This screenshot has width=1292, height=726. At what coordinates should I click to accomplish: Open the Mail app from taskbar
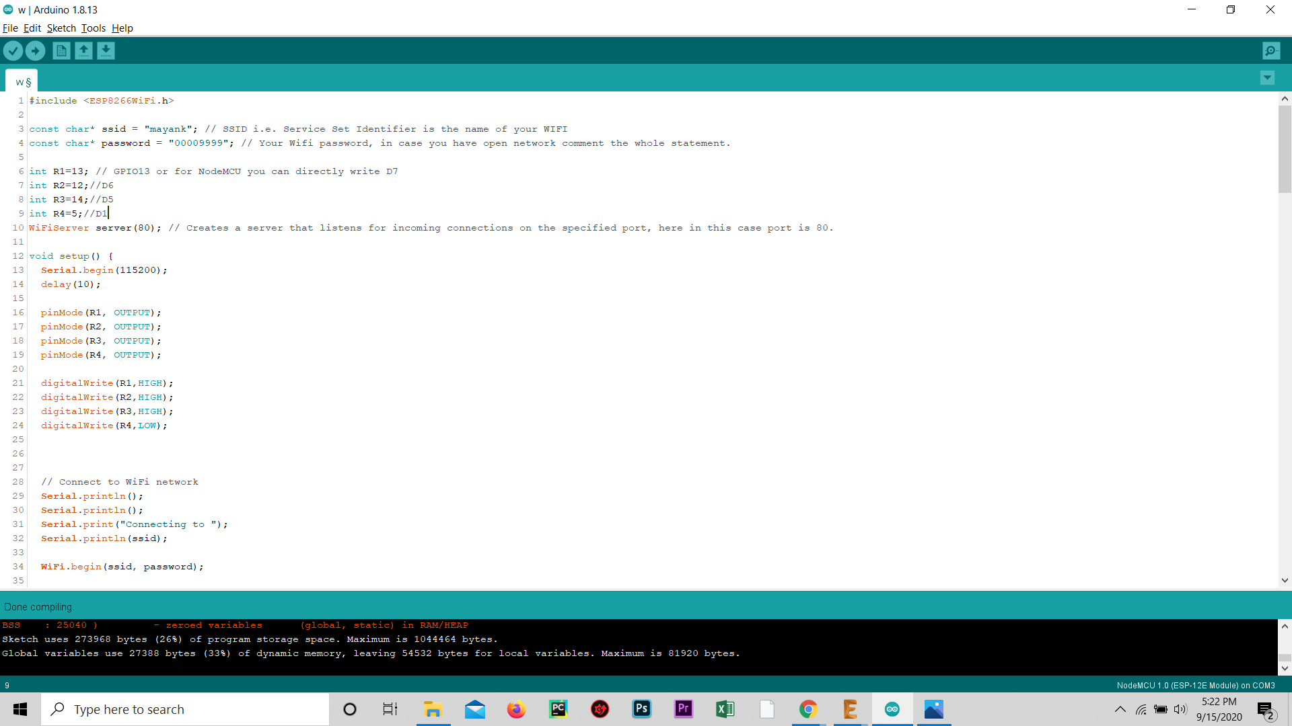[475, 709]
